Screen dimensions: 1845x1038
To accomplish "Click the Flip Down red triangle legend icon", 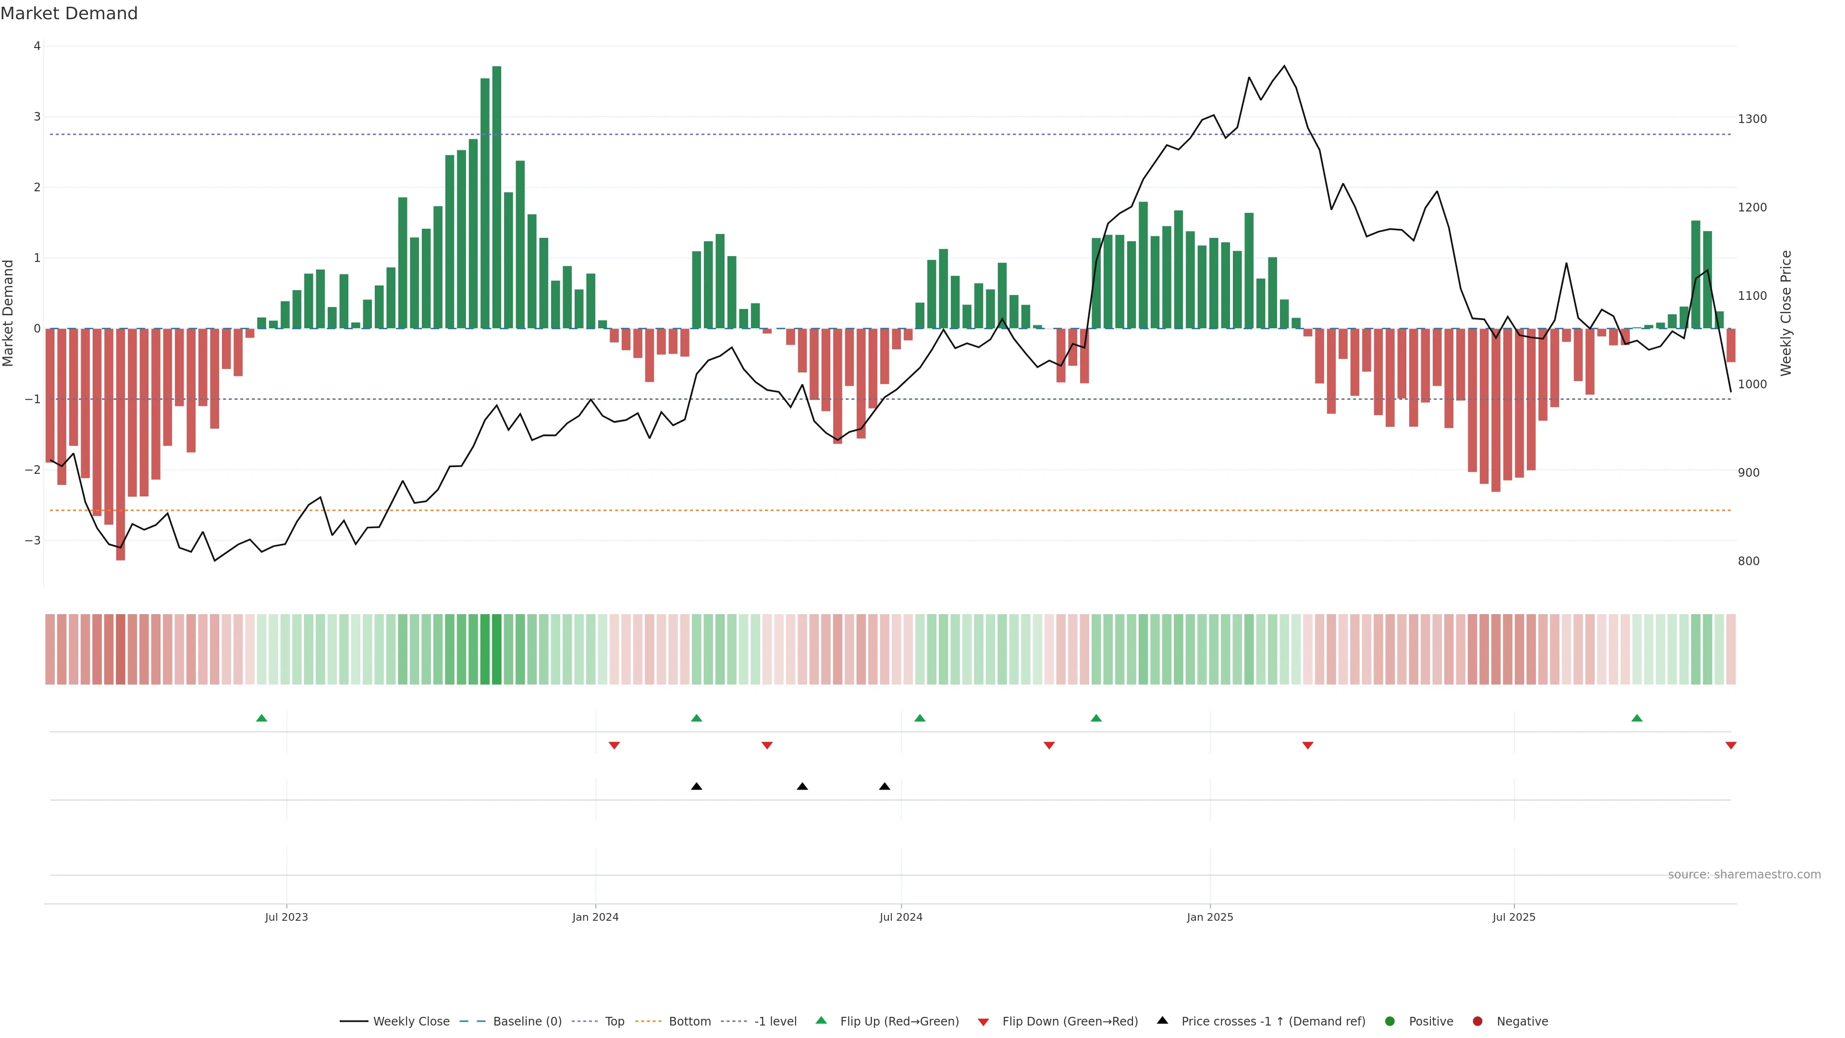I will coord(984,1022).
